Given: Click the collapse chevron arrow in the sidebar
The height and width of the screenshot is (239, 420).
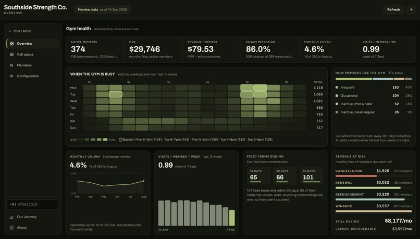Looking at the screenshot, I should [10, 31].
